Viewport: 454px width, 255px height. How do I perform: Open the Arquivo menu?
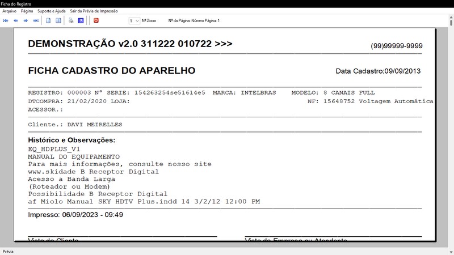point(9,11)
